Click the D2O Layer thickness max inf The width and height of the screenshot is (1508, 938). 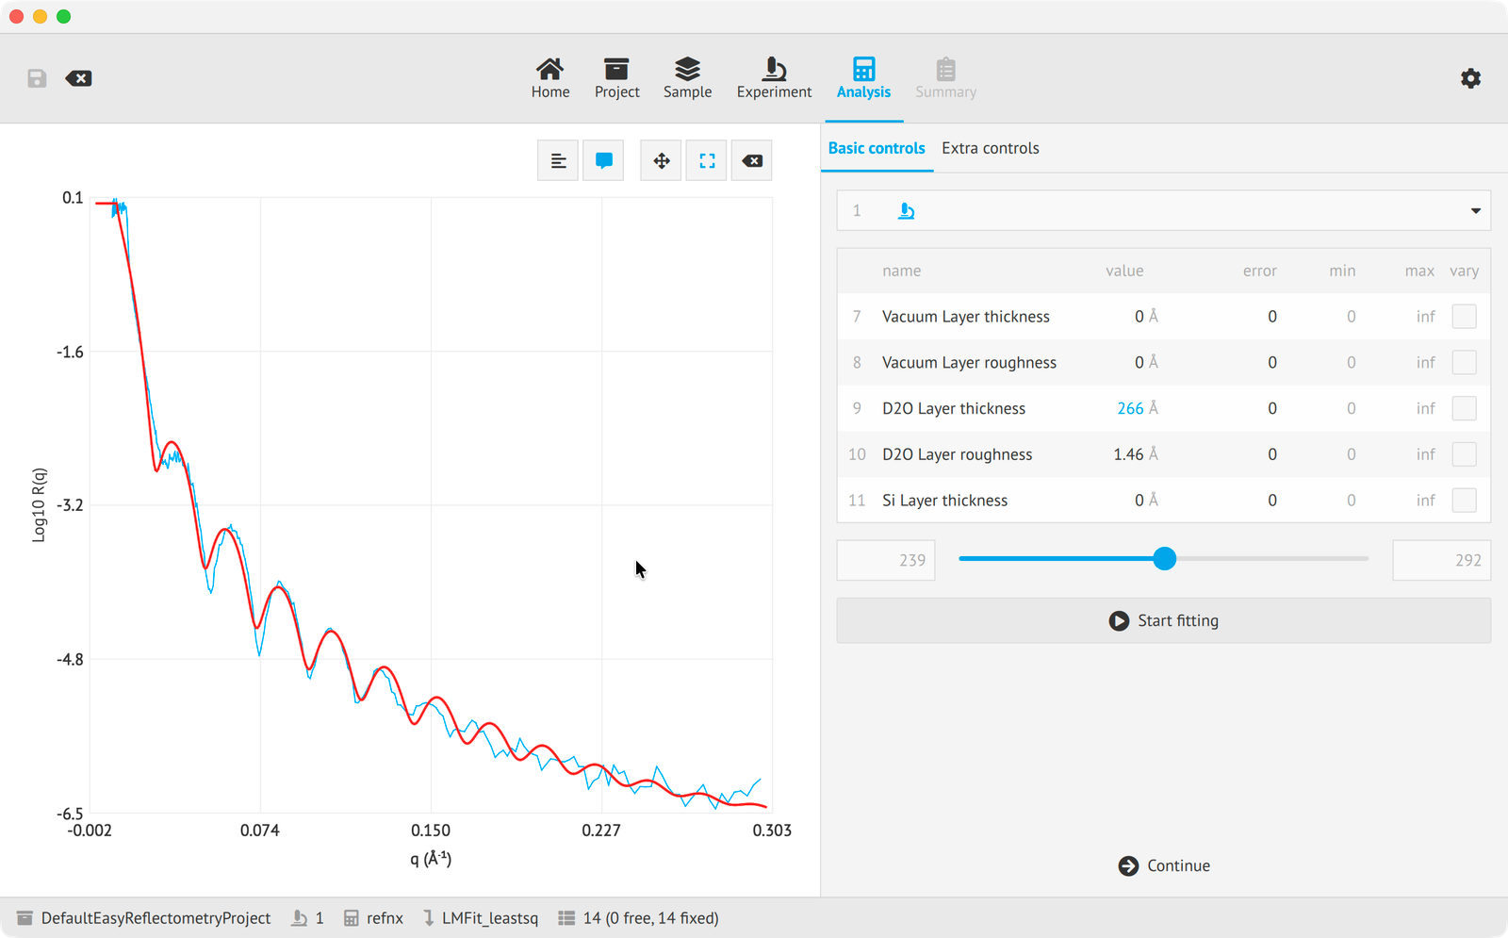[1425, 408]
